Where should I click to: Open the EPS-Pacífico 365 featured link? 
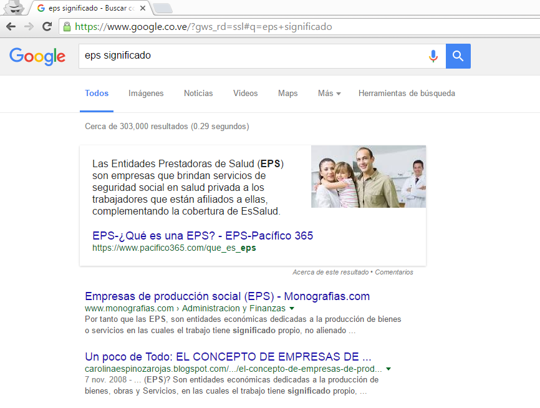point(203,236)
